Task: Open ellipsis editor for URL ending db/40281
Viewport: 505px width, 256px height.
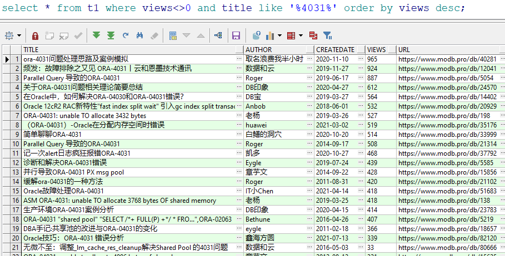Action: tap(502, 59)
